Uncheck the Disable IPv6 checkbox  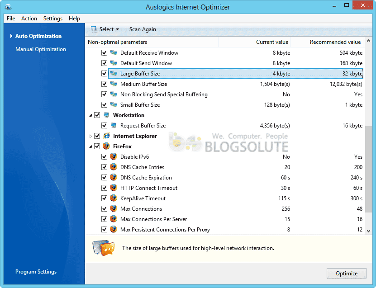(x=104, y=157)
